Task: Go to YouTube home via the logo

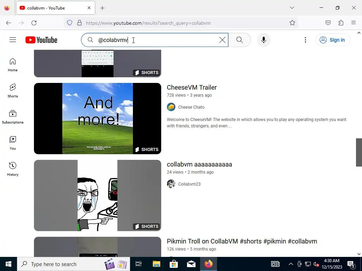Action: 41,40
